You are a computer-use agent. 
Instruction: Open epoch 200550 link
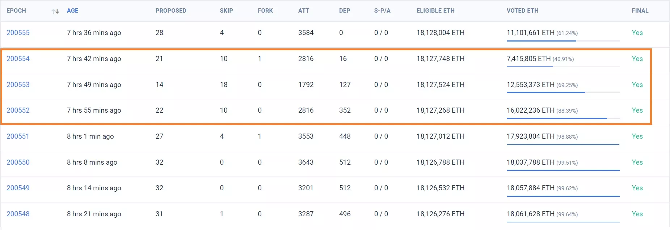(18, 162)
